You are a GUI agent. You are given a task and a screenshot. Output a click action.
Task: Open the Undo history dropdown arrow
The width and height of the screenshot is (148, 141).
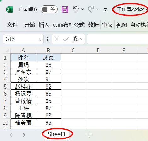point(82,9)
